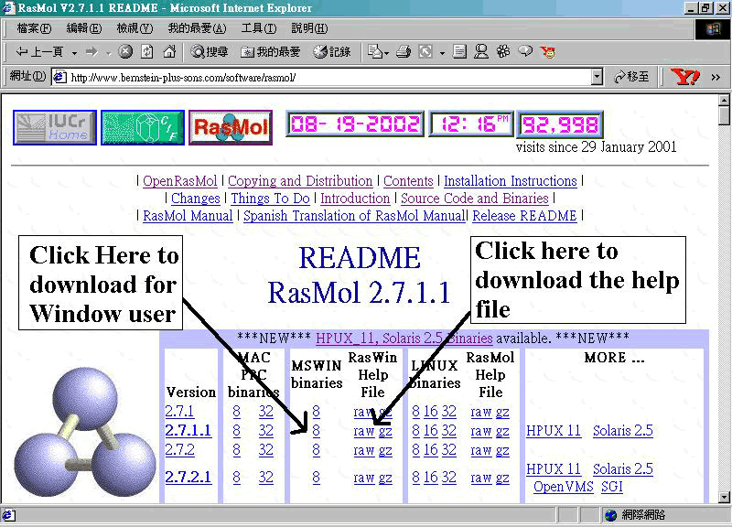This screenshot has width=732, height=527.
Task: Expand the hidden toolbar items chevron
Action: (x=716, y=77)
